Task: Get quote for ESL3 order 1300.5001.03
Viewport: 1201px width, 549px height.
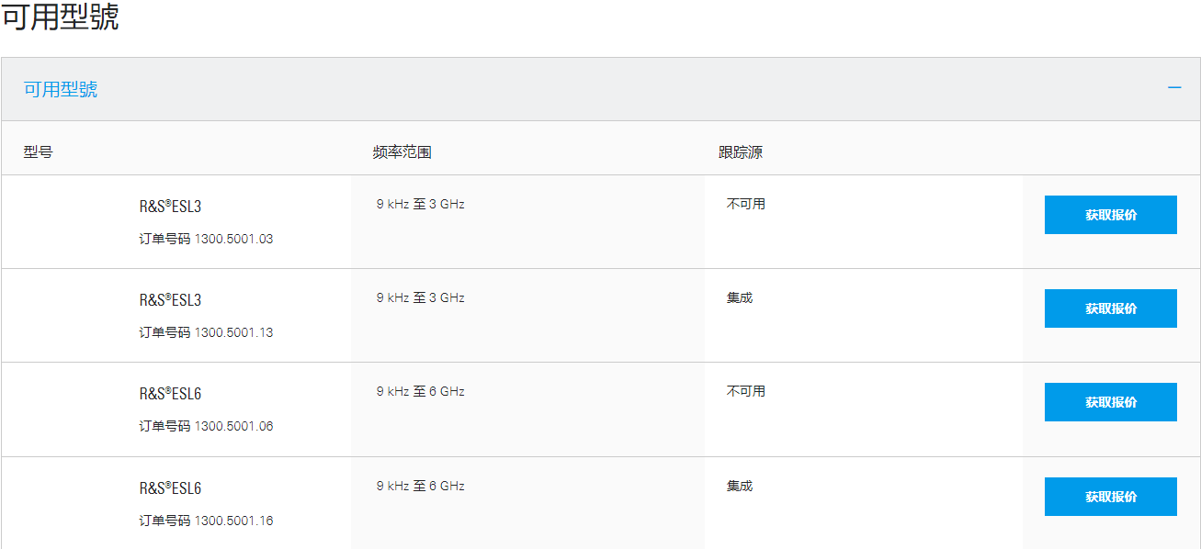Action: (x=1110, y=215)
